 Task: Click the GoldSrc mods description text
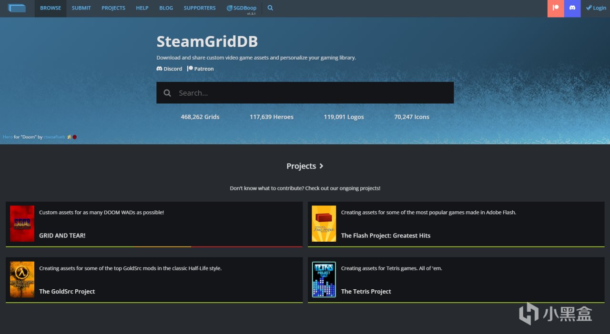tap(130, 268)
